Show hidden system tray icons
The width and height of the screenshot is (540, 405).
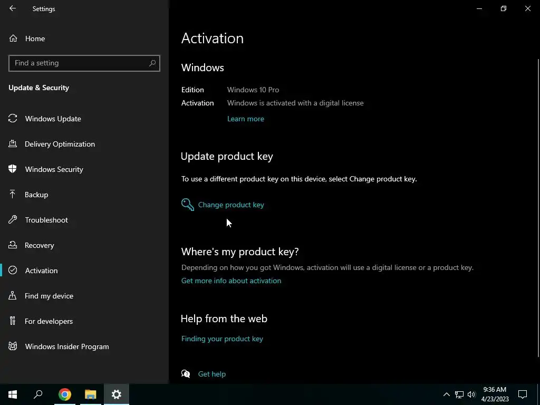click(x=446, y=394)
